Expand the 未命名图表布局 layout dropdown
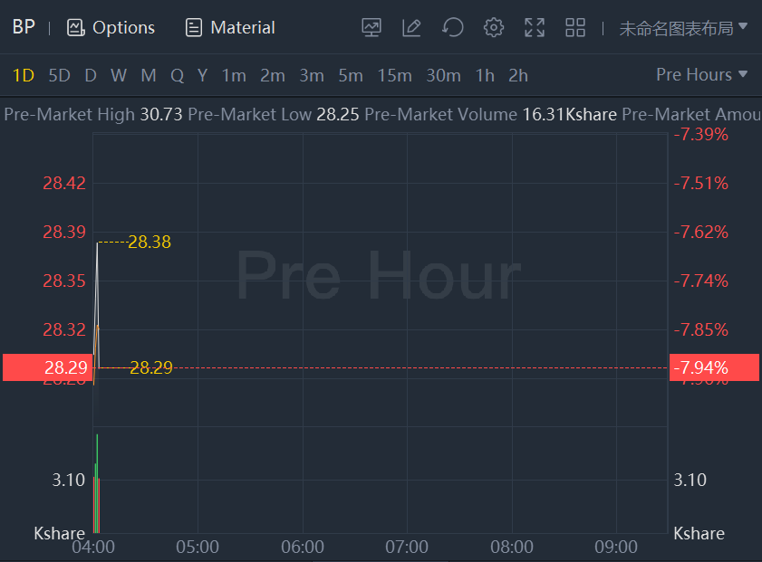 (x=684, y=28)
